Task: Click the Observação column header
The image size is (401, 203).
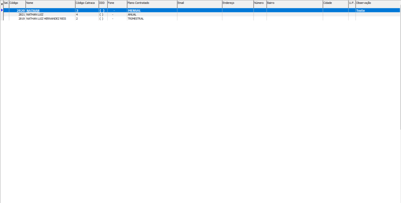Action: pyautogui.click(x=378, y=4)
